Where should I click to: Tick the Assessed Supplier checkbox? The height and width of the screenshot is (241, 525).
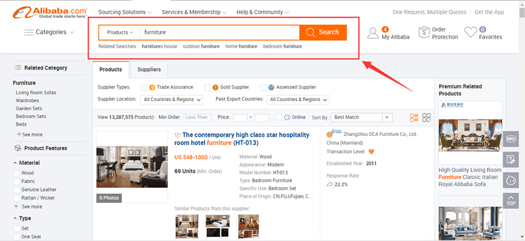coord(264,87)
